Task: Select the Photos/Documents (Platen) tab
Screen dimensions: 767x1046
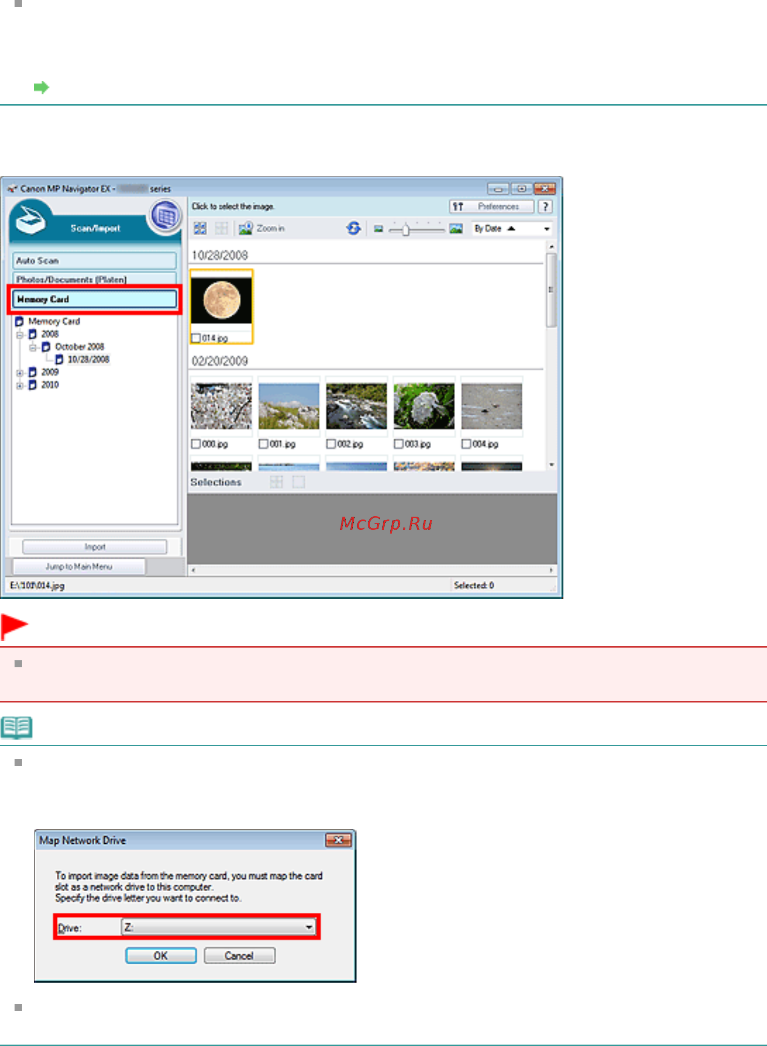Action: [94, 278]
